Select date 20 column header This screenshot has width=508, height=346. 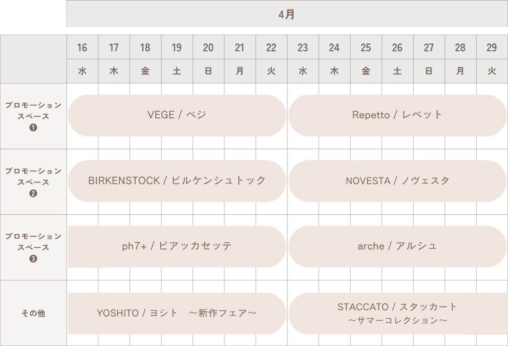pos(208,47)
